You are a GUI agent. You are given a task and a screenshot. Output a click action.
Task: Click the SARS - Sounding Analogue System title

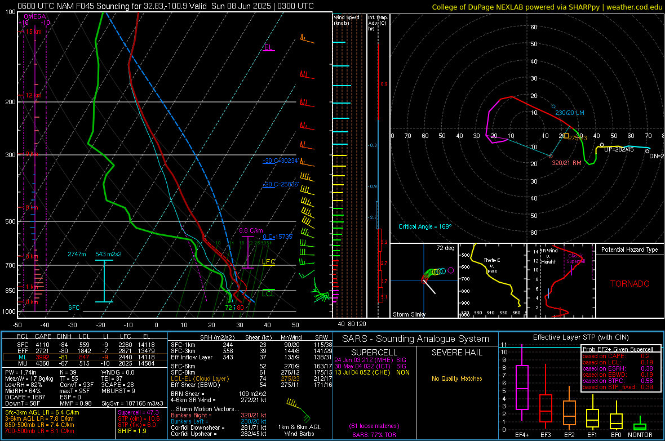point(415,339)
